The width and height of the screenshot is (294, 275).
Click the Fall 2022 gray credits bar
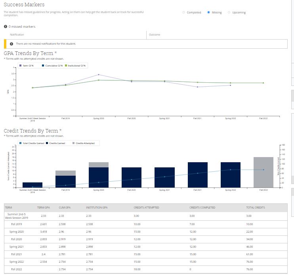click(263, 172)
